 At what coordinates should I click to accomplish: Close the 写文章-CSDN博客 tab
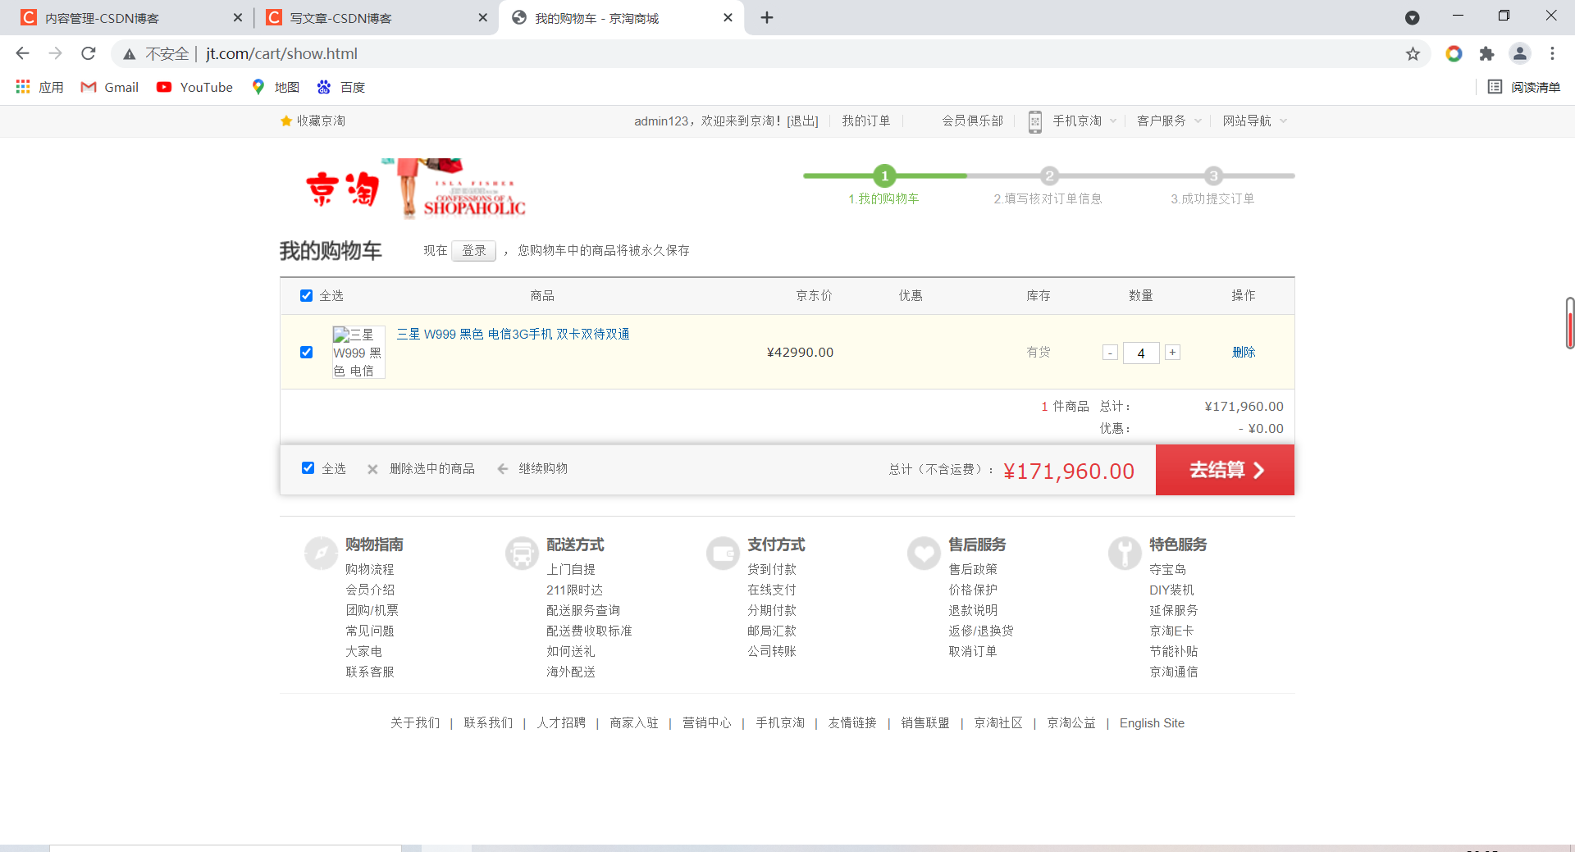click(x=482, y=17)
